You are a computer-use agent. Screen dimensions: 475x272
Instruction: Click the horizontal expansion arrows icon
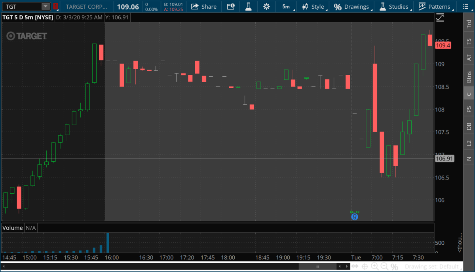tap(355, 267)
